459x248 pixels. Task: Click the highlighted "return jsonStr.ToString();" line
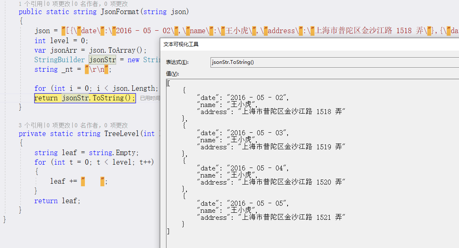(85, 98)
